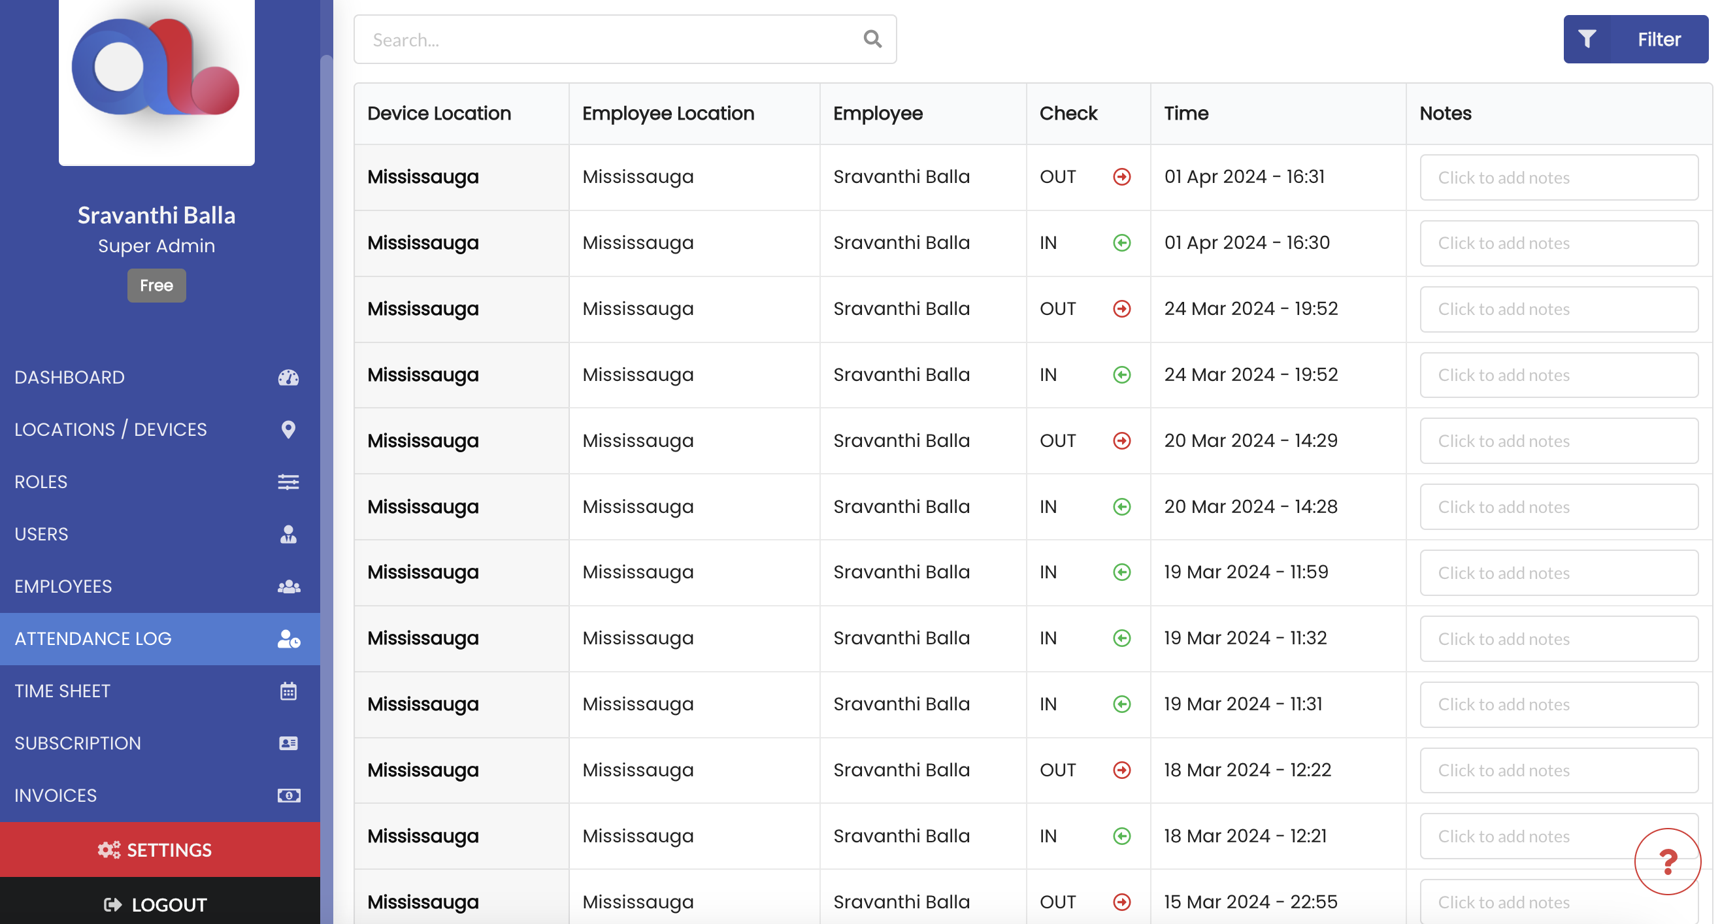Add notes for 24 Mar 2024 OUT row
This screenshot has width=1720, height=924.
click(x=1559, y=309)
